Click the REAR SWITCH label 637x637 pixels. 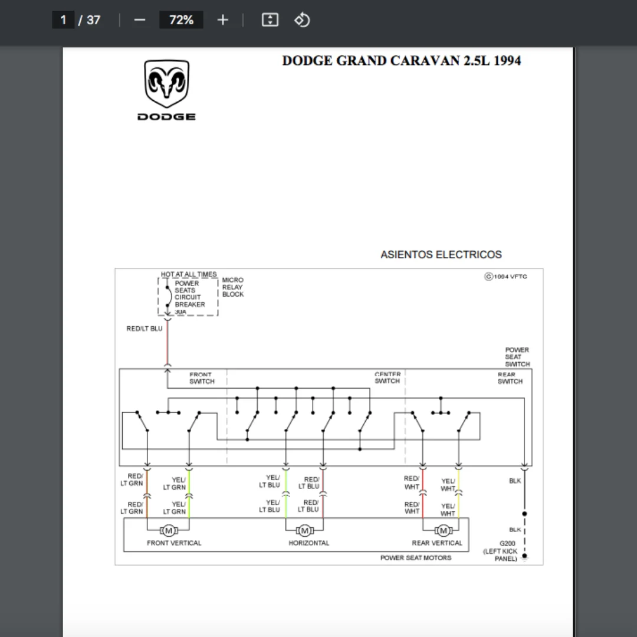(x=510, y=378)
